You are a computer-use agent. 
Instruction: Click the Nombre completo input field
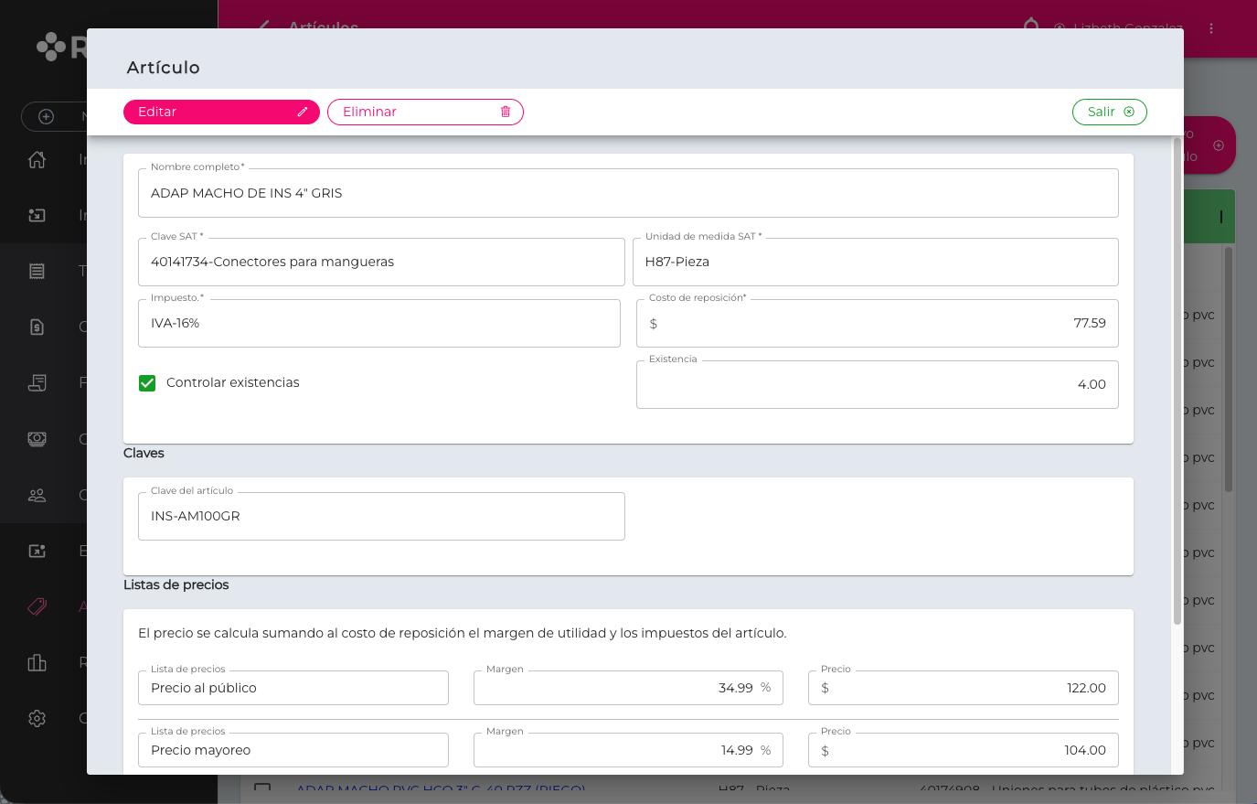[x=628, y=192]
